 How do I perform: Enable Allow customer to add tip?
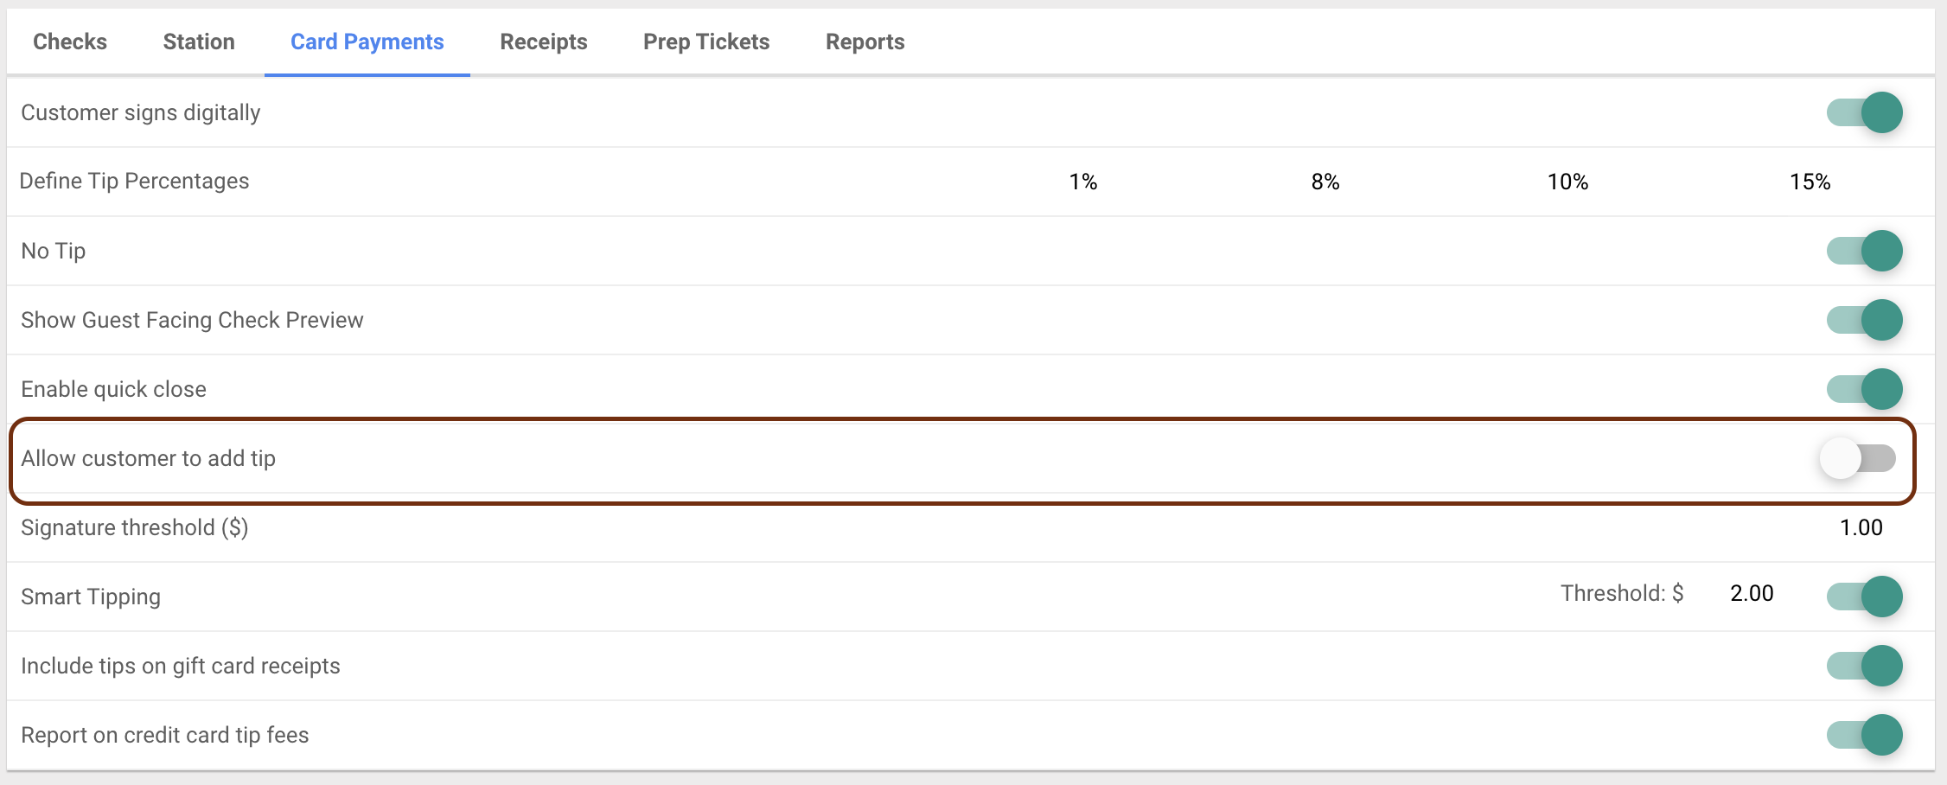1858,458
